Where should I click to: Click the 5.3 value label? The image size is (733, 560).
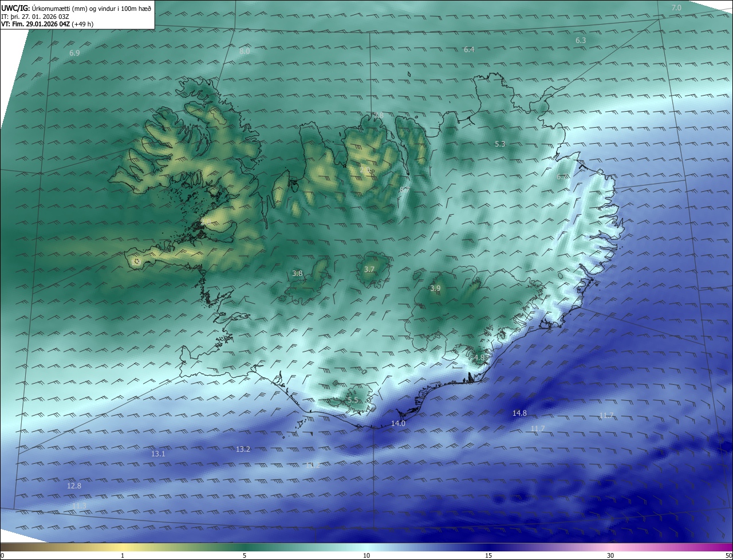[x=500, y=144]
